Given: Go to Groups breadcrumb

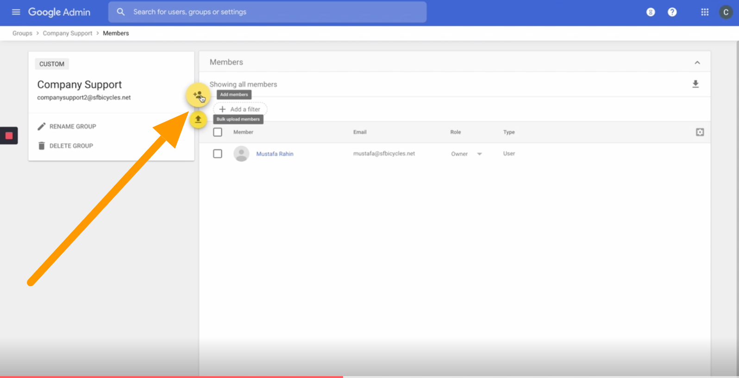Looking at the screenshot, I should pos(22,33).
